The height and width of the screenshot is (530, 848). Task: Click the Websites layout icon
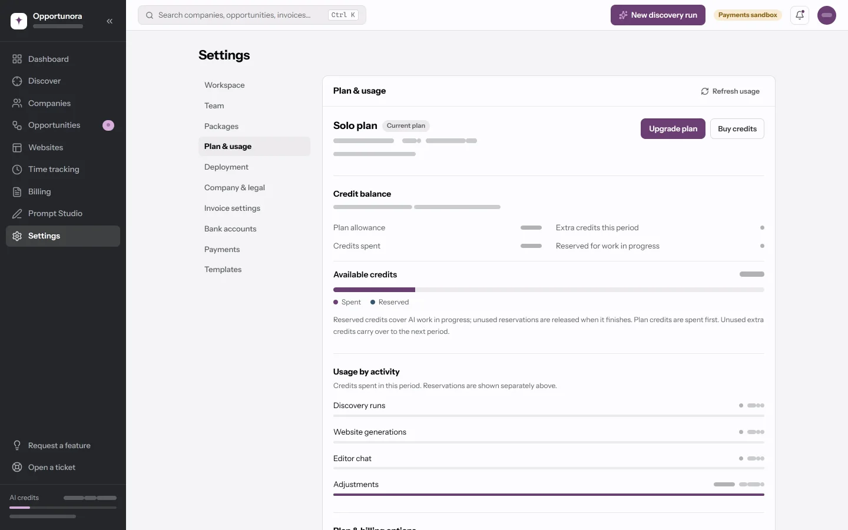(17, 147)
